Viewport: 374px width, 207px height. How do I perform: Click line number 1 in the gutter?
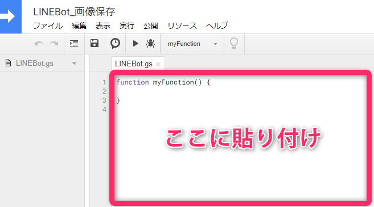[104, 82]
